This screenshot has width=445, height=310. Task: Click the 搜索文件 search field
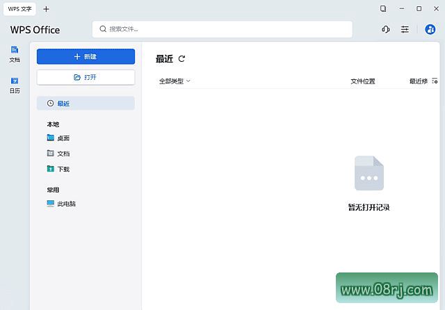tap(222, 29)
